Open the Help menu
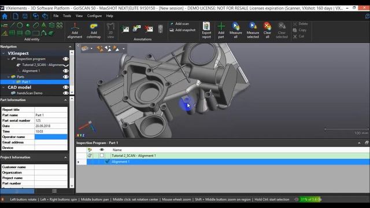Screen dimensions: 370x208 click(109, 16)
